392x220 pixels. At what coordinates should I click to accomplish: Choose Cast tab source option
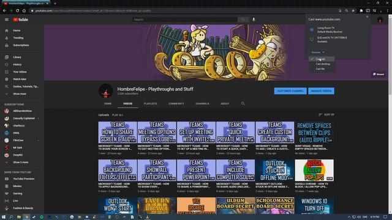point(322,59)
